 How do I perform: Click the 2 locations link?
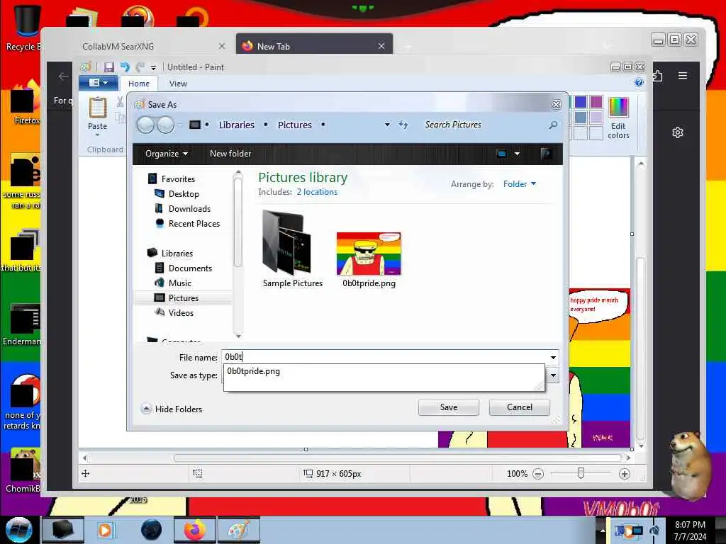[317, 192]
